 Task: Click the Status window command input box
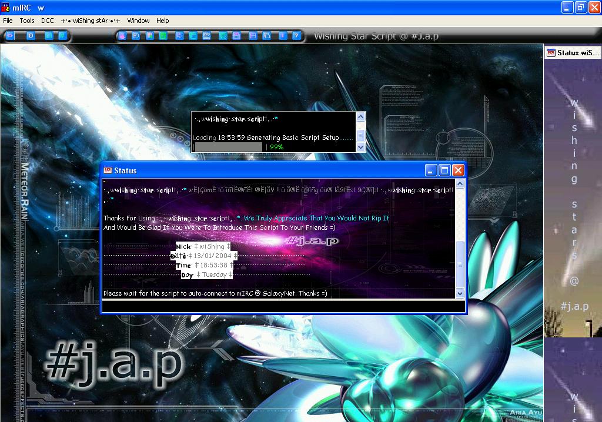(x=283, y=306)
